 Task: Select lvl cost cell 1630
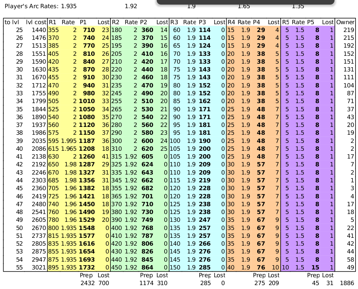tap(39, 70)
